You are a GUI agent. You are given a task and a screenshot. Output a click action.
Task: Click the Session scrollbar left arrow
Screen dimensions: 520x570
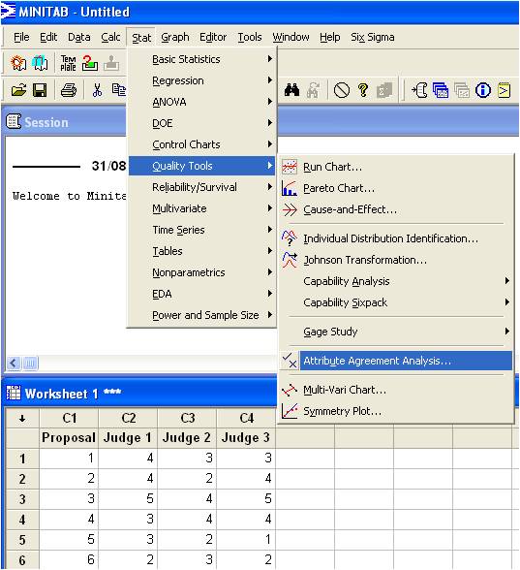pyautogui.click(x=14, y=363)
